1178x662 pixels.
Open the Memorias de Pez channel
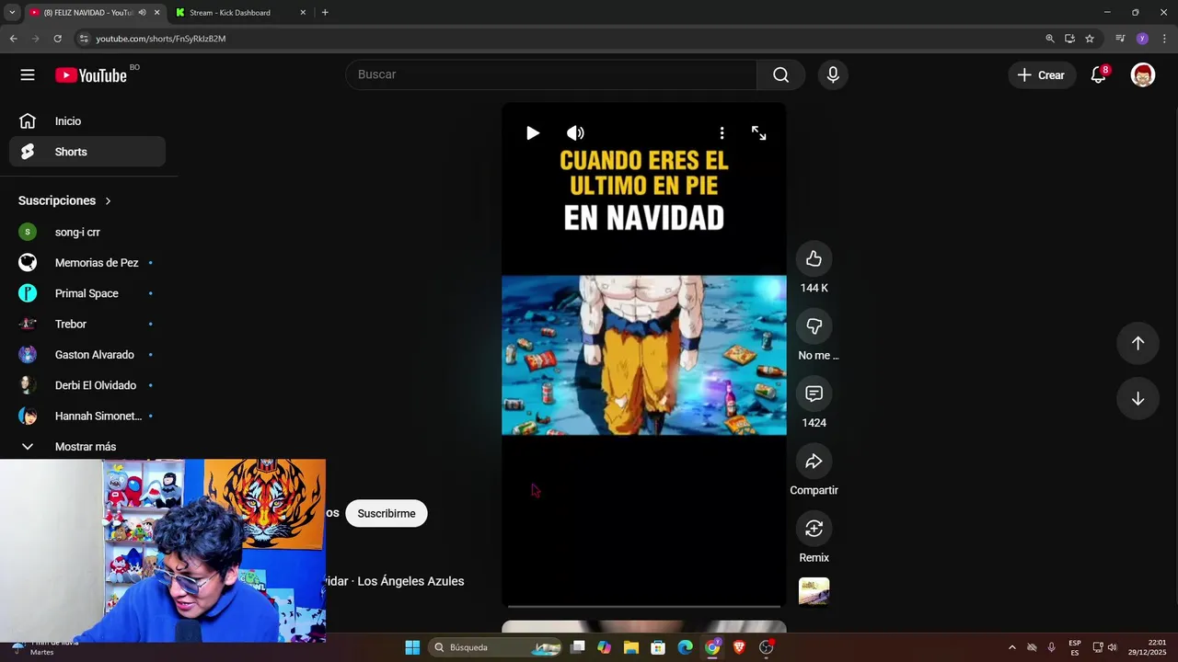click(x=87, y=263)
